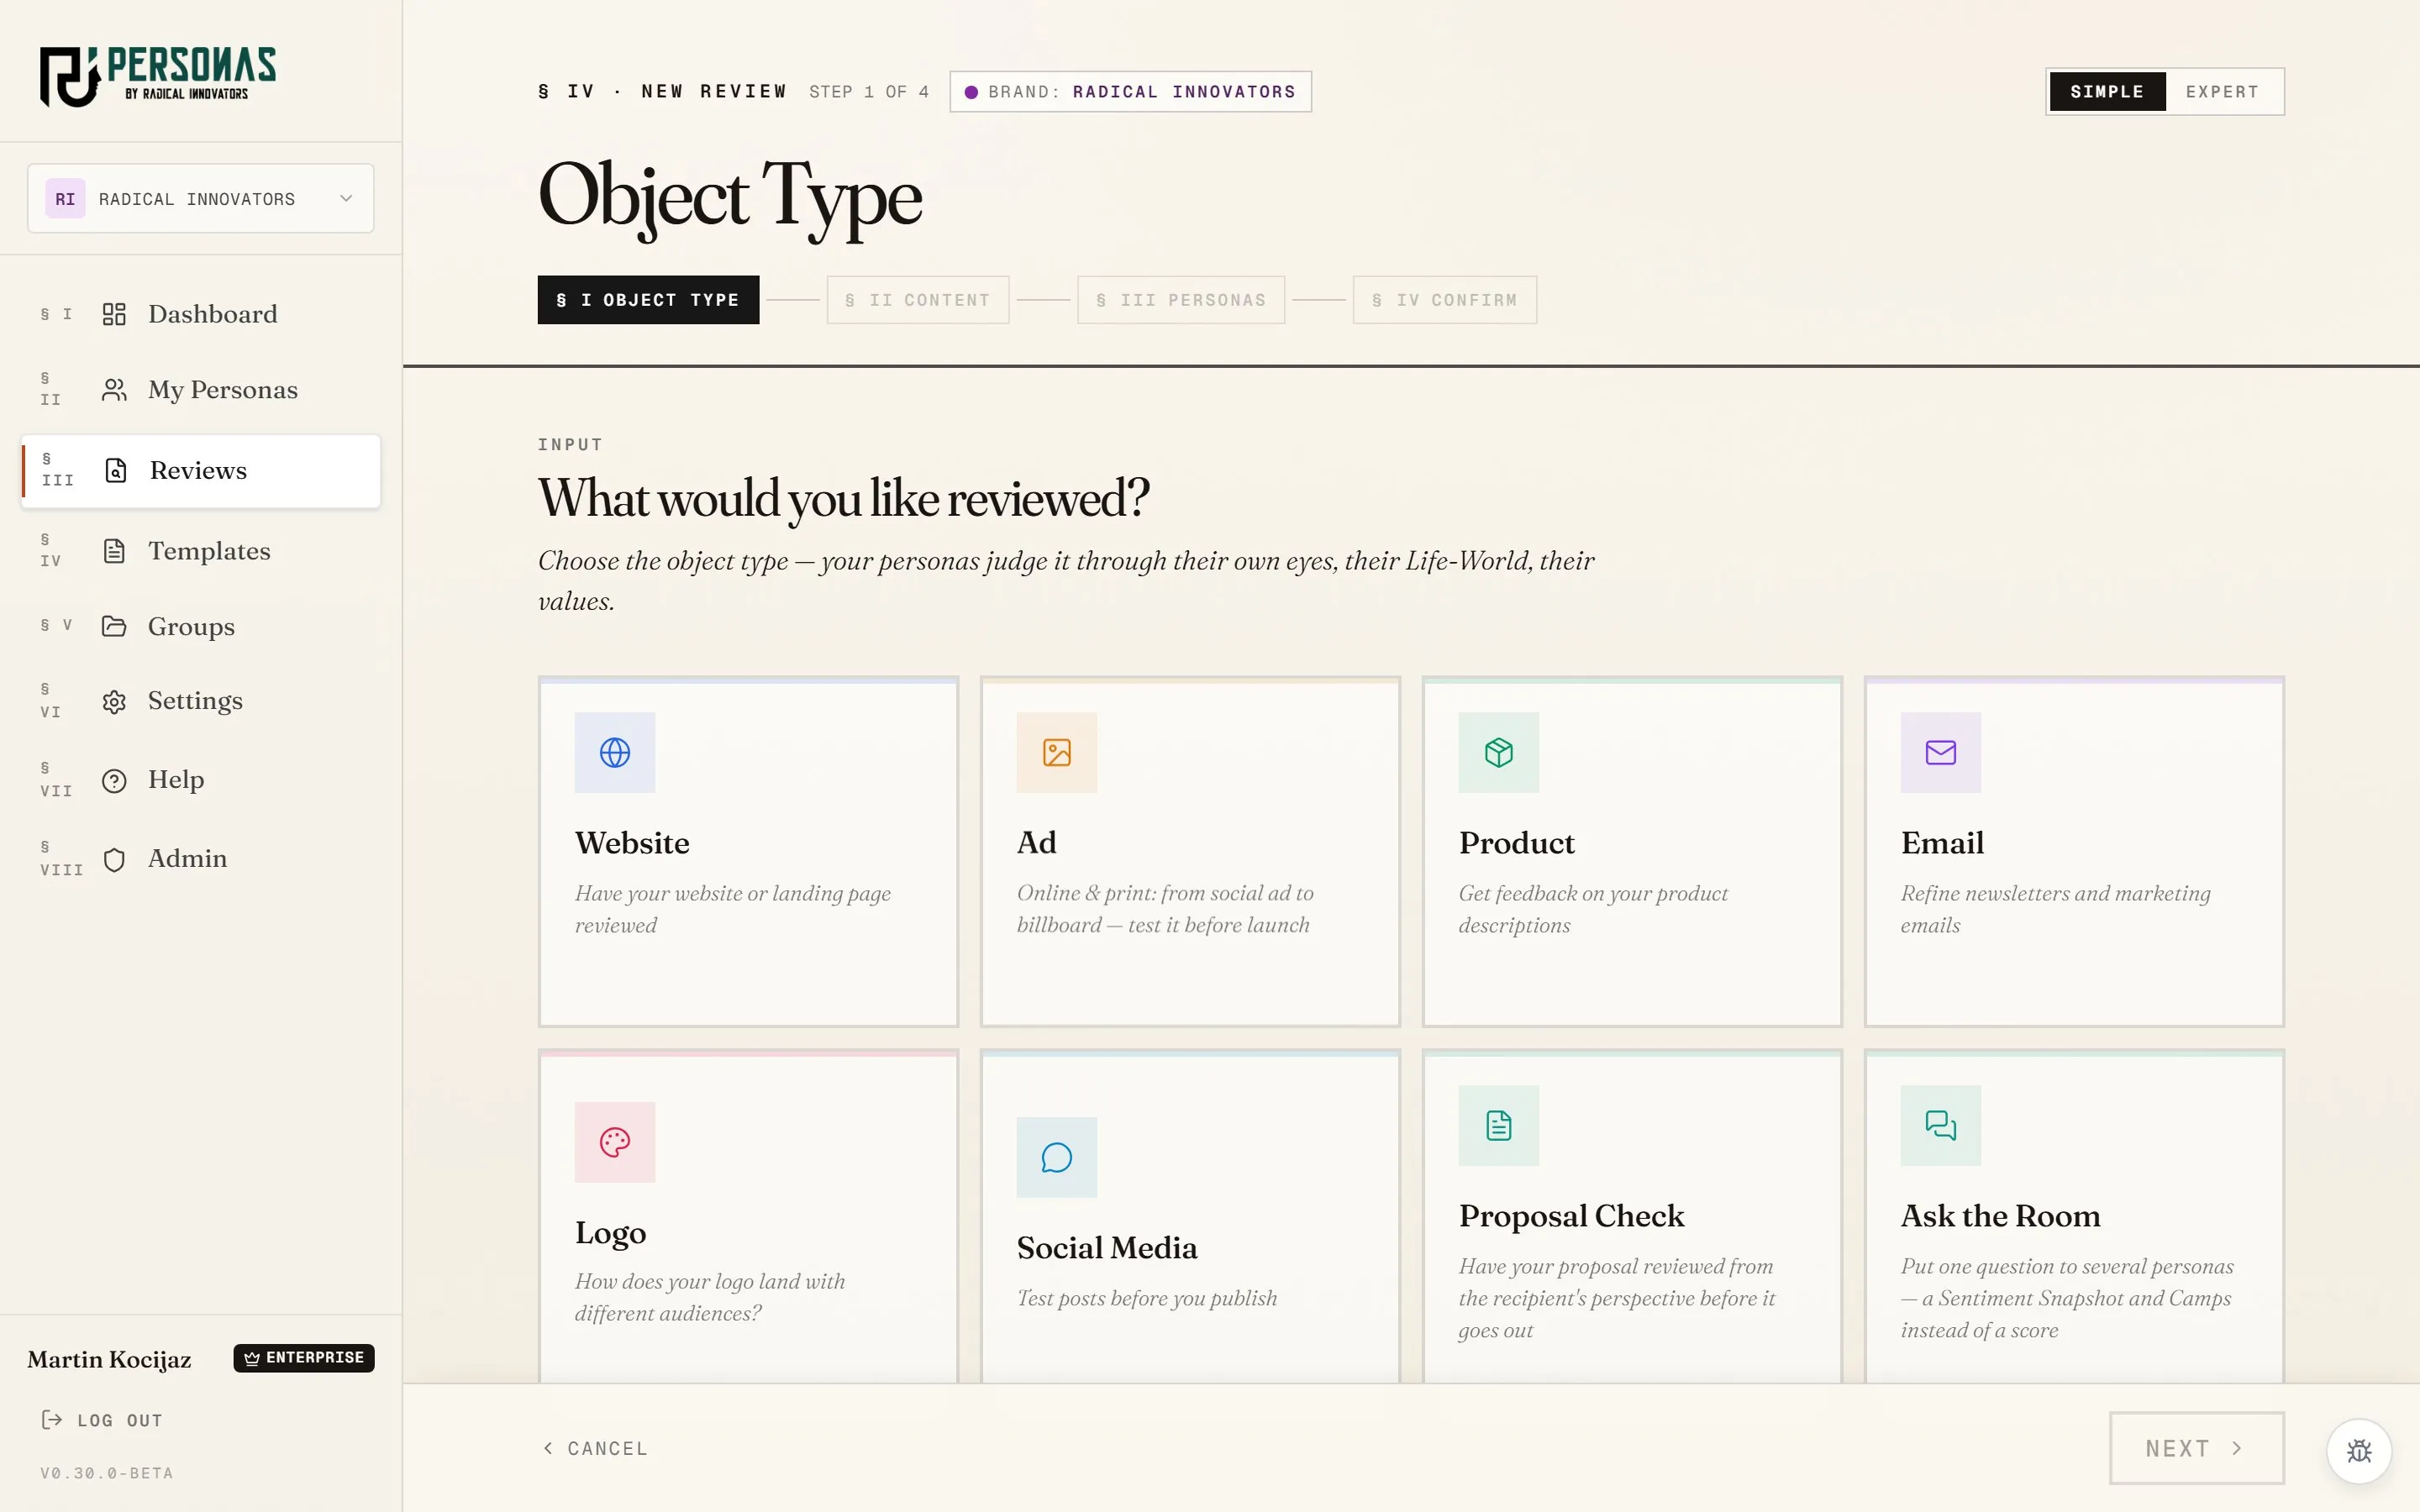The image size is (2420, 1512).
Task: Choose the Website card title
Action: click(x=632, y=843)
